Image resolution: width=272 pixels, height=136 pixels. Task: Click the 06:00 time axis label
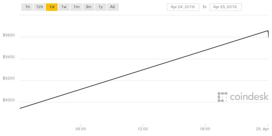(81, 129)
